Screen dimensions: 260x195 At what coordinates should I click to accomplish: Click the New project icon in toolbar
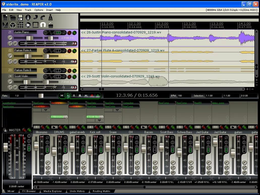(5, 17)
